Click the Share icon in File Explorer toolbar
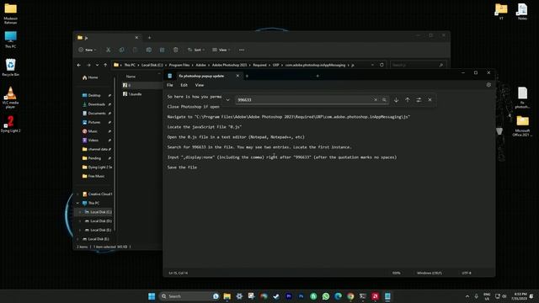Image resolution: width=539 pixels, height=303 pixels. 162,50
